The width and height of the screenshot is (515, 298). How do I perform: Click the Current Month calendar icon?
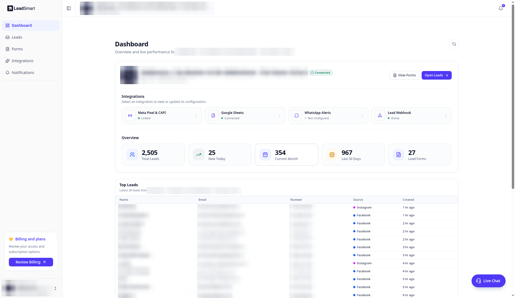(265, 155)
